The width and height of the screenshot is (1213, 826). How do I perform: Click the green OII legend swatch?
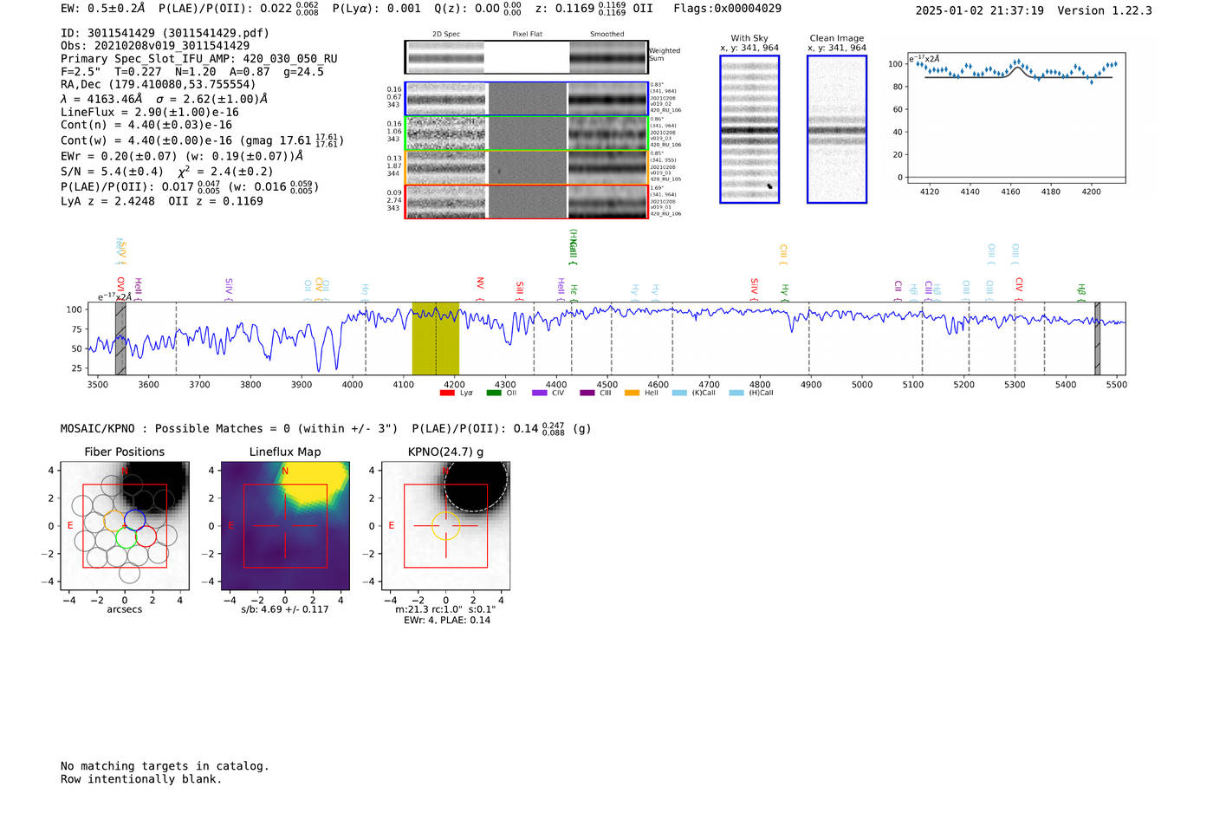click(x=494, y=393)
